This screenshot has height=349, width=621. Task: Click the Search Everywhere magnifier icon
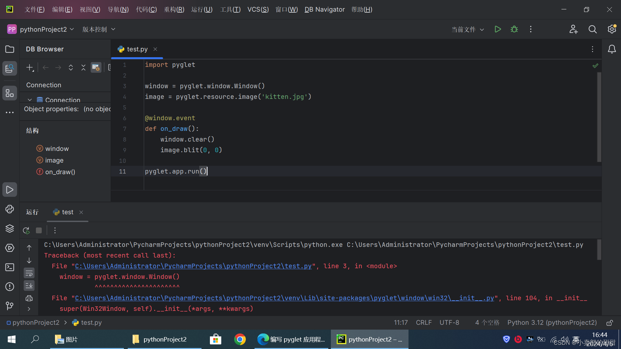point(593,29)
